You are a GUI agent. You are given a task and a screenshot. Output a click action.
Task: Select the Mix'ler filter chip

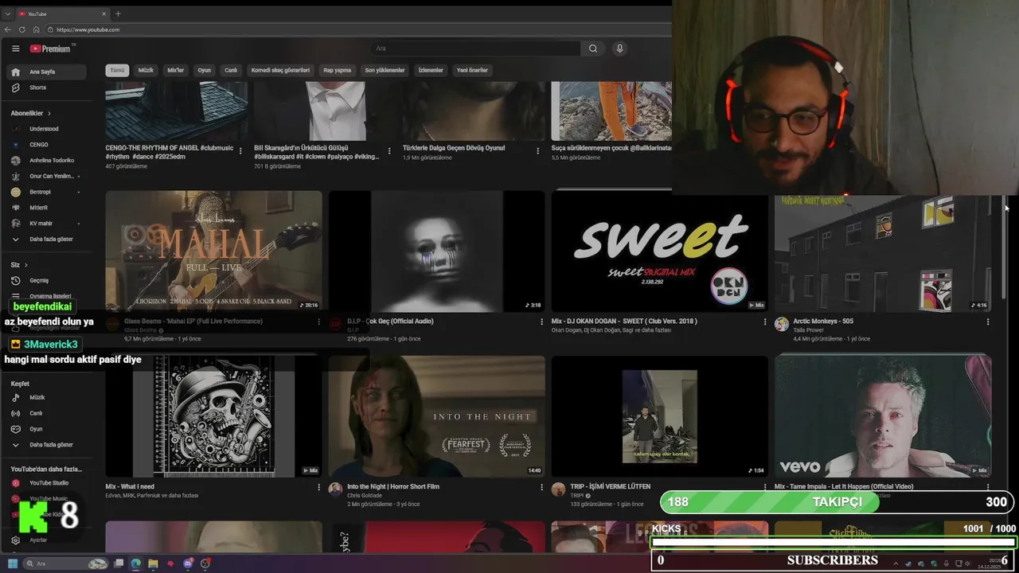(175, 70)
